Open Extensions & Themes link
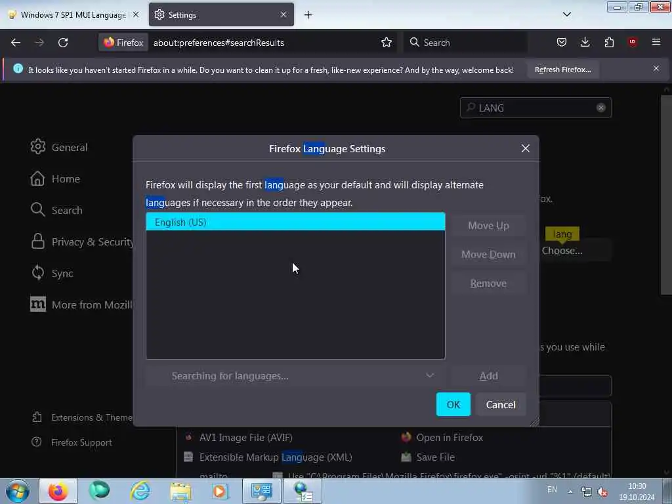The image size is (672, 504). pyautogui.click(x=81, y=417)
